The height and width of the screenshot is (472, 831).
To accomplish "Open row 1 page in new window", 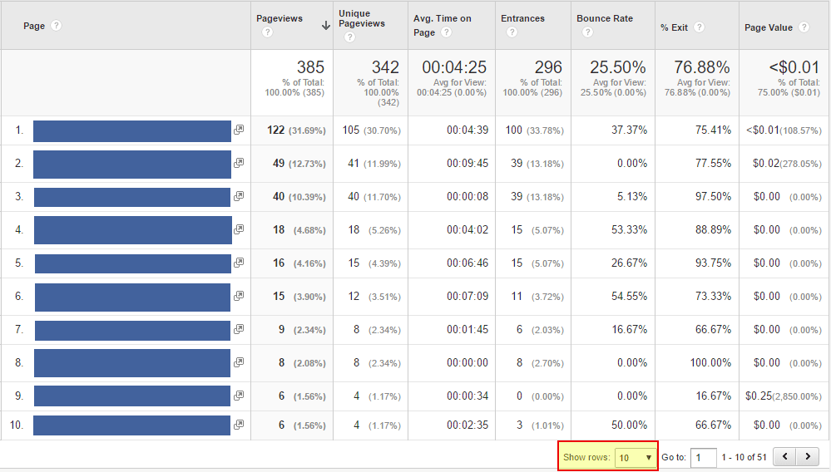I will pyautogui.click(x=239, y=130).
